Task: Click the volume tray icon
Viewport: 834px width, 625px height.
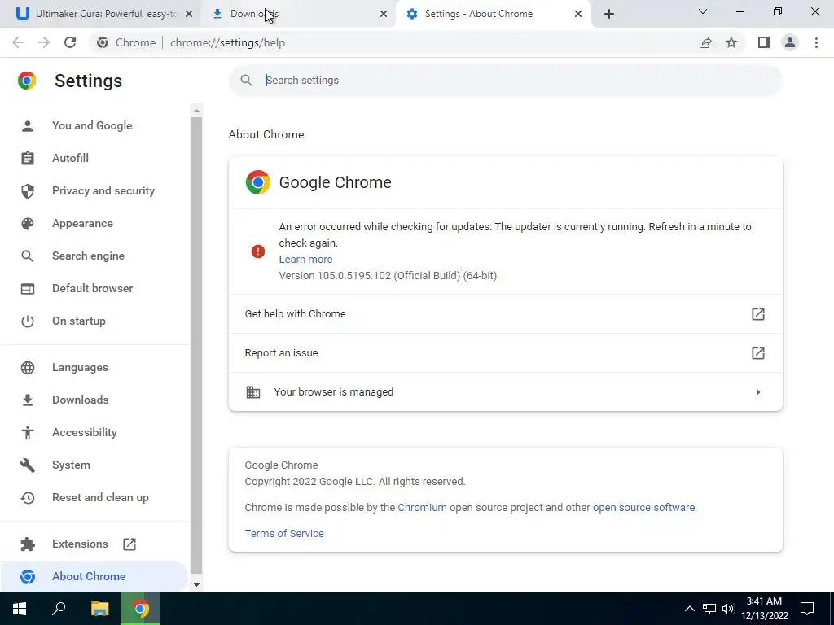Action: (728, 609)
